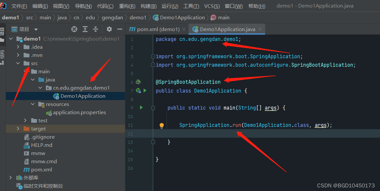This screenshot has width=380, height=191.
Task: Select the HELP.md file
Action: (x=42, y=145)
